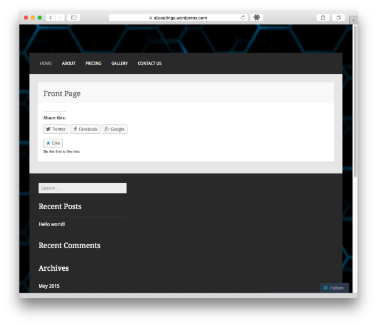Viewport: 377px width, 326px height.
Task: Open the CONTACT US page
Action: click(150, 63)
